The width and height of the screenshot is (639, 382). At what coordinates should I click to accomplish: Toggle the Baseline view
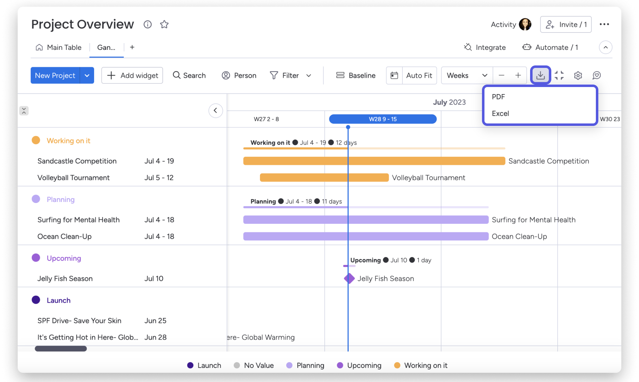[x=356, y=75]
